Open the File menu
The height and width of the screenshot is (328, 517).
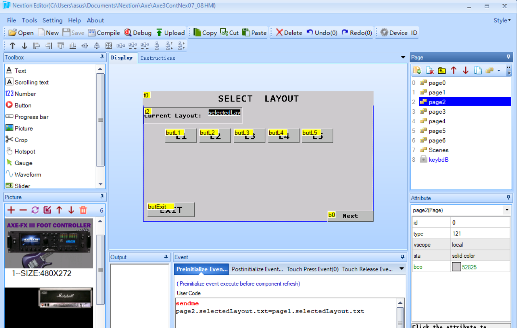click(12, 20)
